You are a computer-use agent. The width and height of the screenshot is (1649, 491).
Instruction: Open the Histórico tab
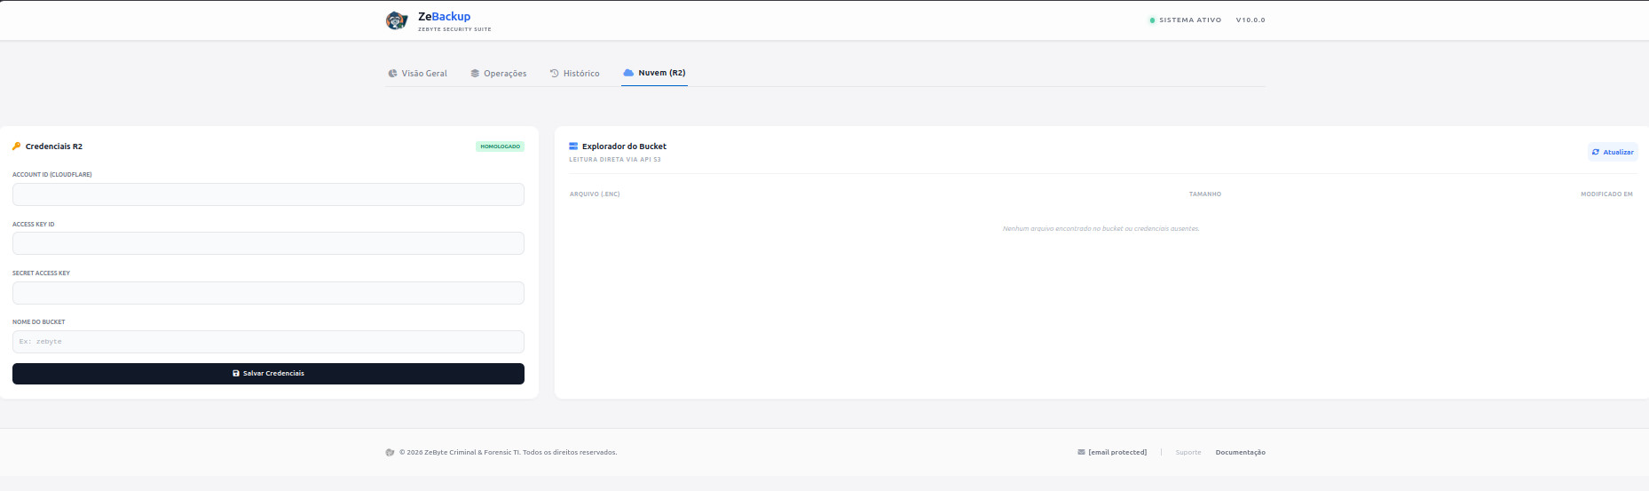point(574,74)
